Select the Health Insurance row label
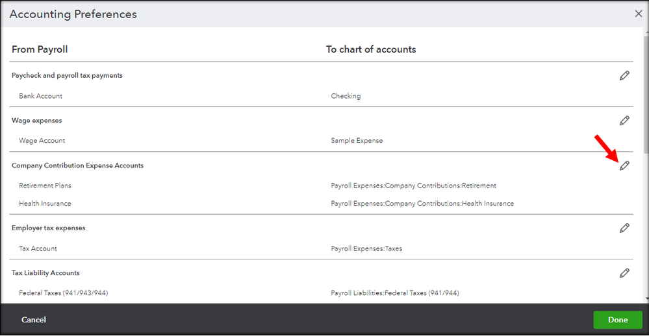 (x=45, y=204)
